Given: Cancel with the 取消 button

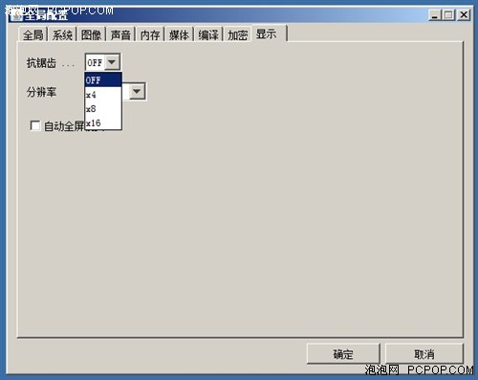Looking at the screenshot, I should click(x=424, y=354).
